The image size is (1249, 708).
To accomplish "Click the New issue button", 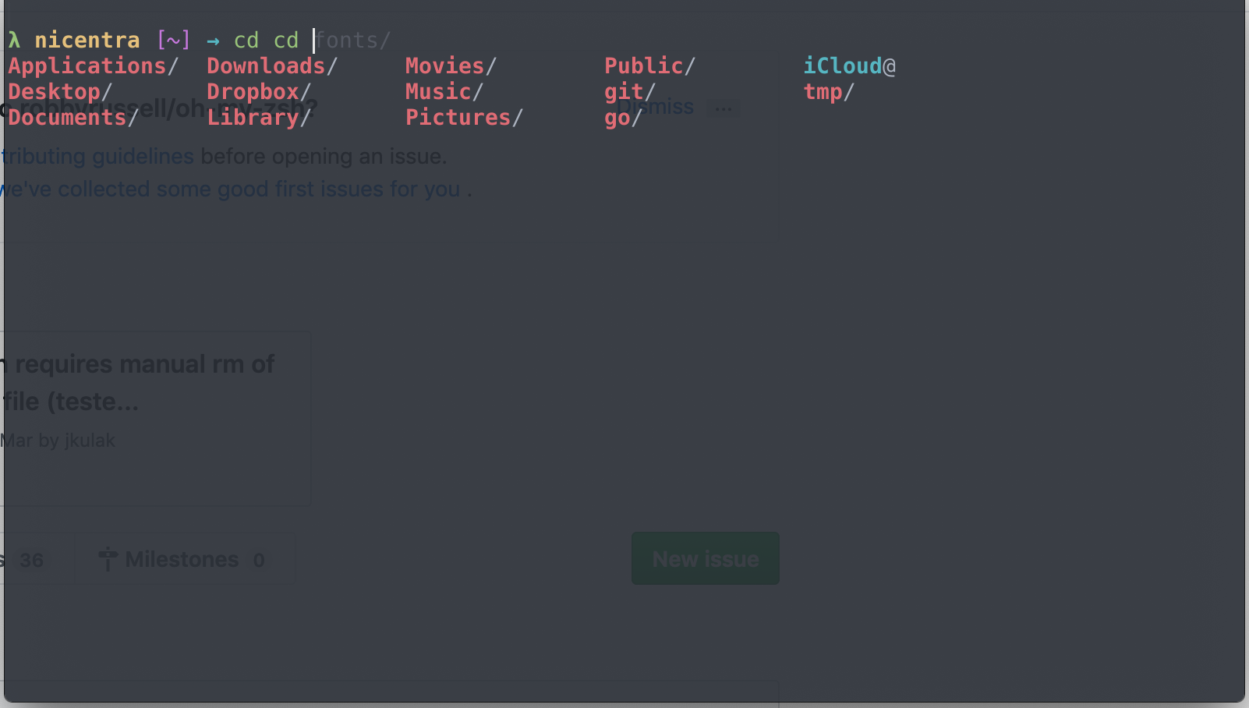I will (x=705, y=558).
